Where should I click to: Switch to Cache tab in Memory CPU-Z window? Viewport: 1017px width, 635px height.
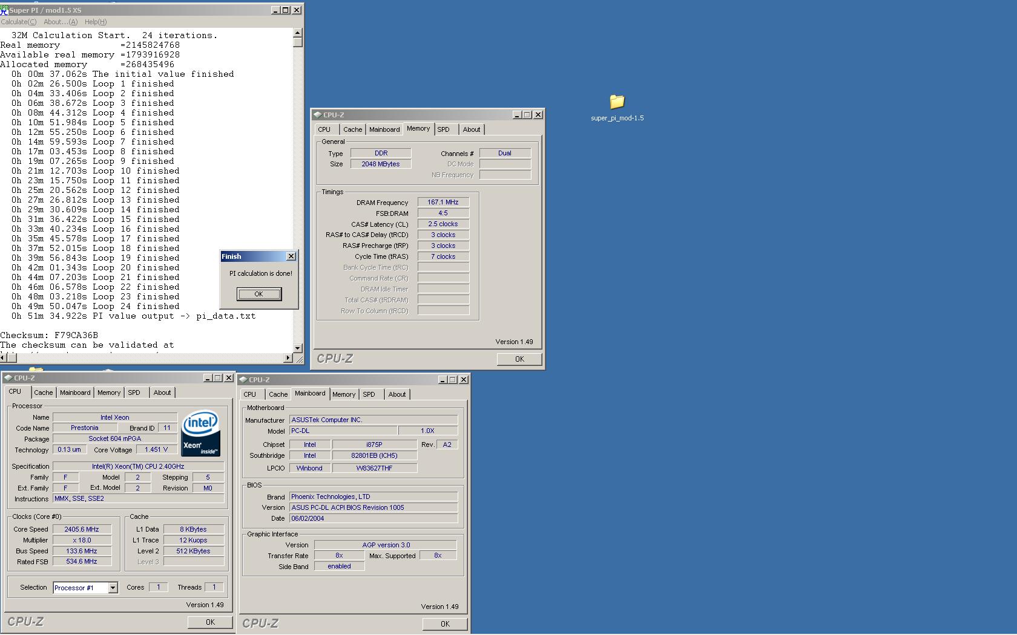click(x=353, y=129)
